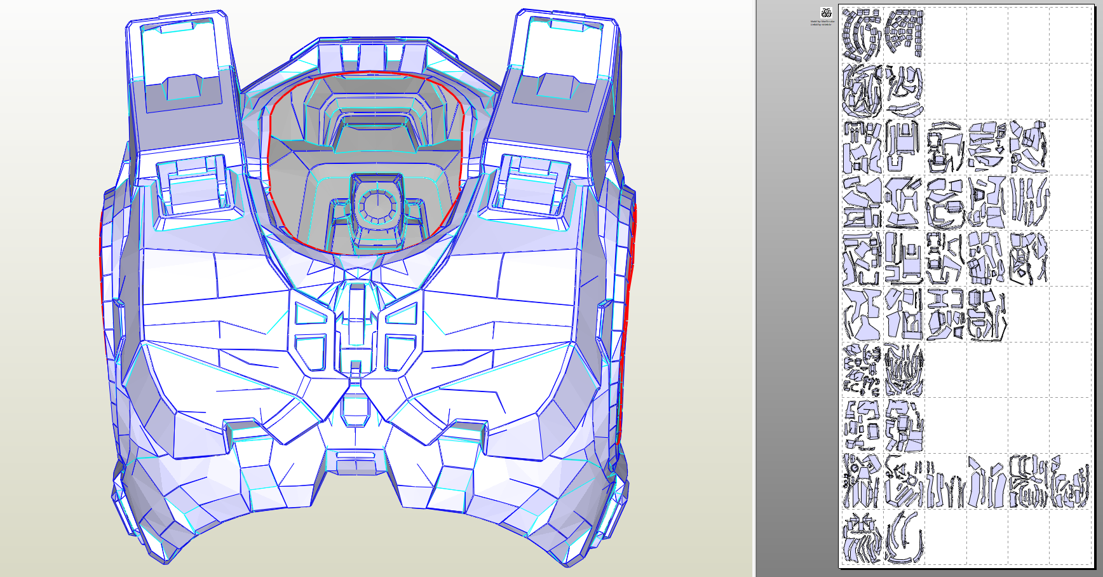Select the fifth parts page in the third row
Screen dimensions: 1103x577
(1028, 147)
